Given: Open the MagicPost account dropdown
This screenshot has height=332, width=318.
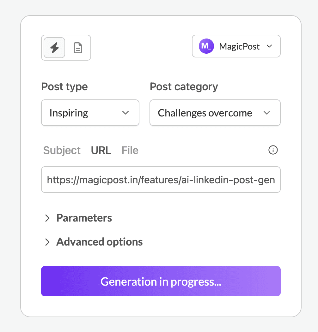Looking at the screenshot, I should pos(236,46).
